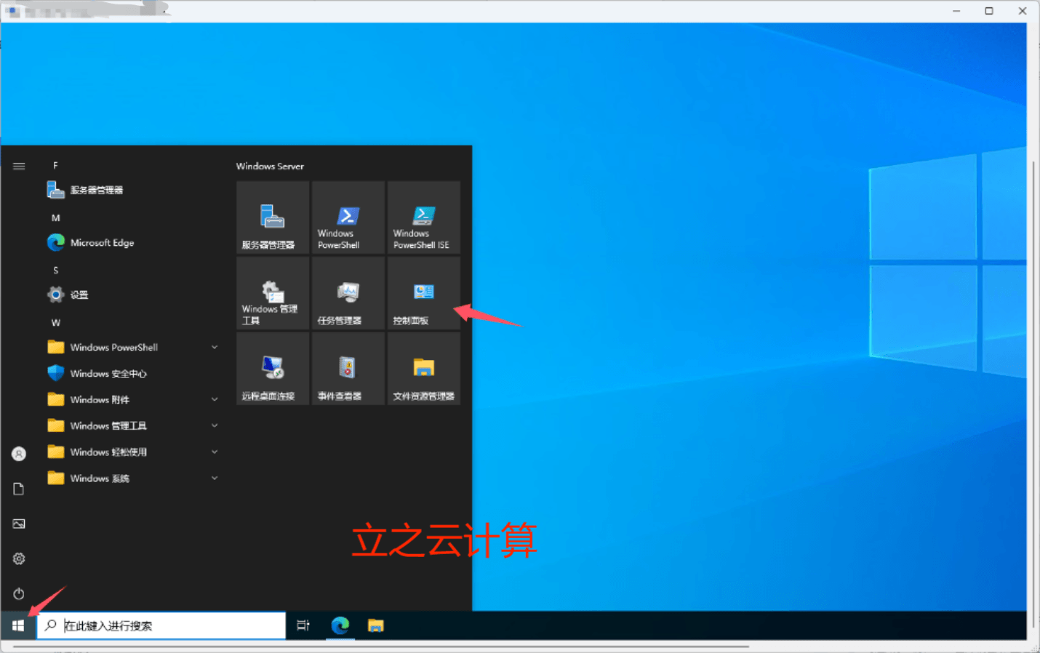Open the Windows PowerShell ISE tile
1040x653 pixels.
(x=424, y=217)
